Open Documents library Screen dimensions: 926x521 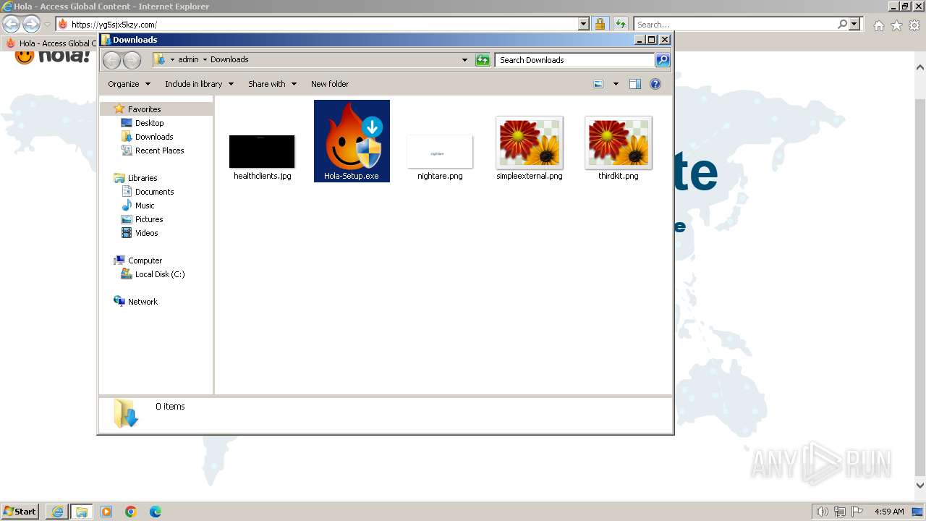154,192
